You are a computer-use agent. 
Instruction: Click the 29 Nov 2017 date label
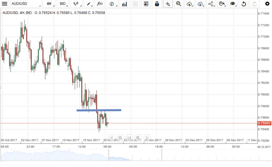[x=173, y=140]
